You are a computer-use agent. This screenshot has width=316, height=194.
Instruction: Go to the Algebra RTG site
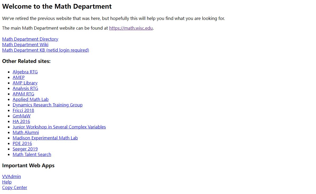(25, 72)
